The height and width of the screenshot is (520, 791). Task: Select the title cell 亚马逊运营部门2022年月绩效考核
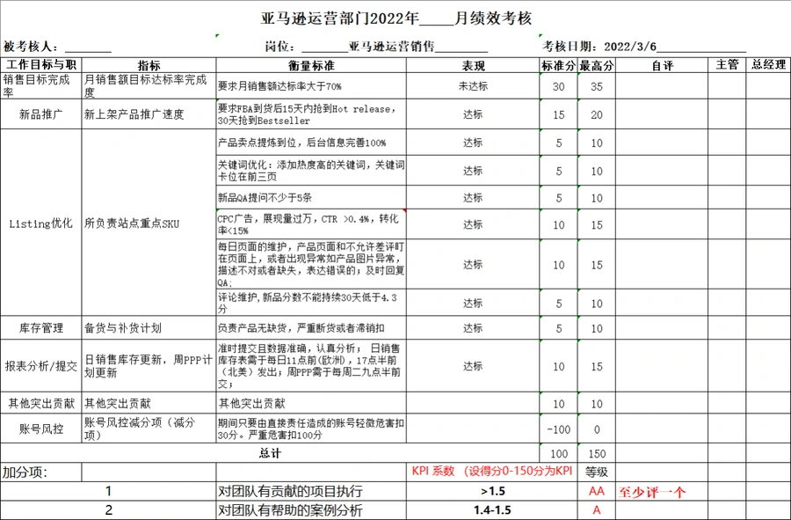click(395, 18)
